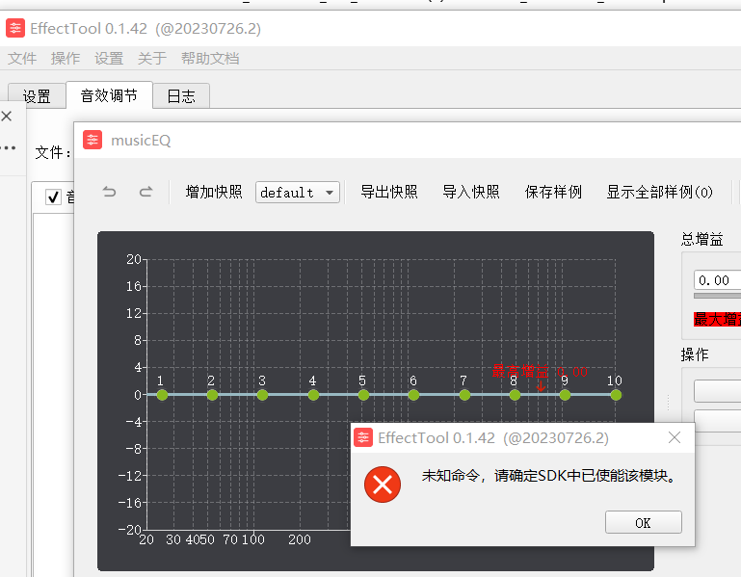
Task: Open the 关于 menu
Action: (x=152, y=58)
